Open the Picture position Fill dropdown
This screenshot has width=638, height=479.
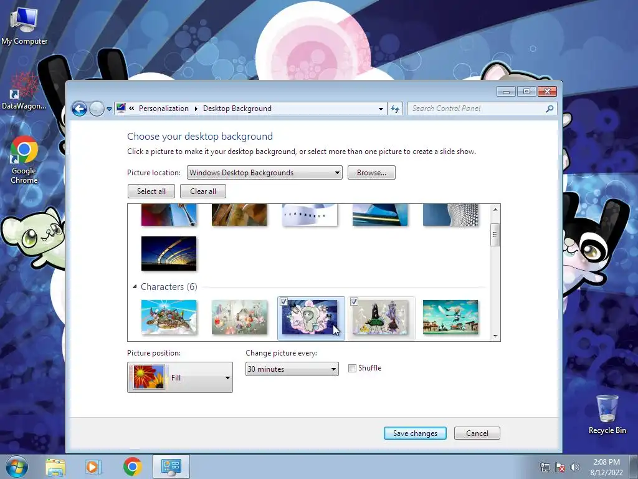[x=180, y=377]
